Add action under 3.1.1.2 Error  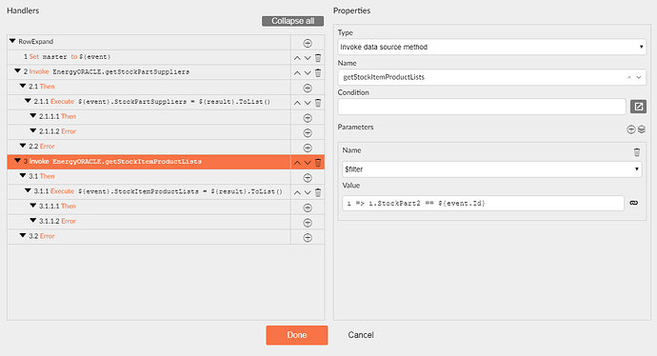coord(308,223)
